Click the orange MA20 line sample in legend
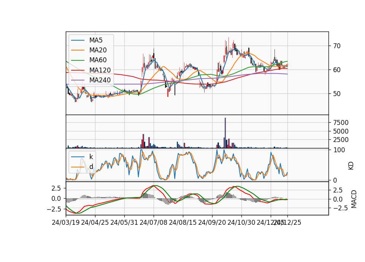The image size is (365, 262). coord(78,50)
